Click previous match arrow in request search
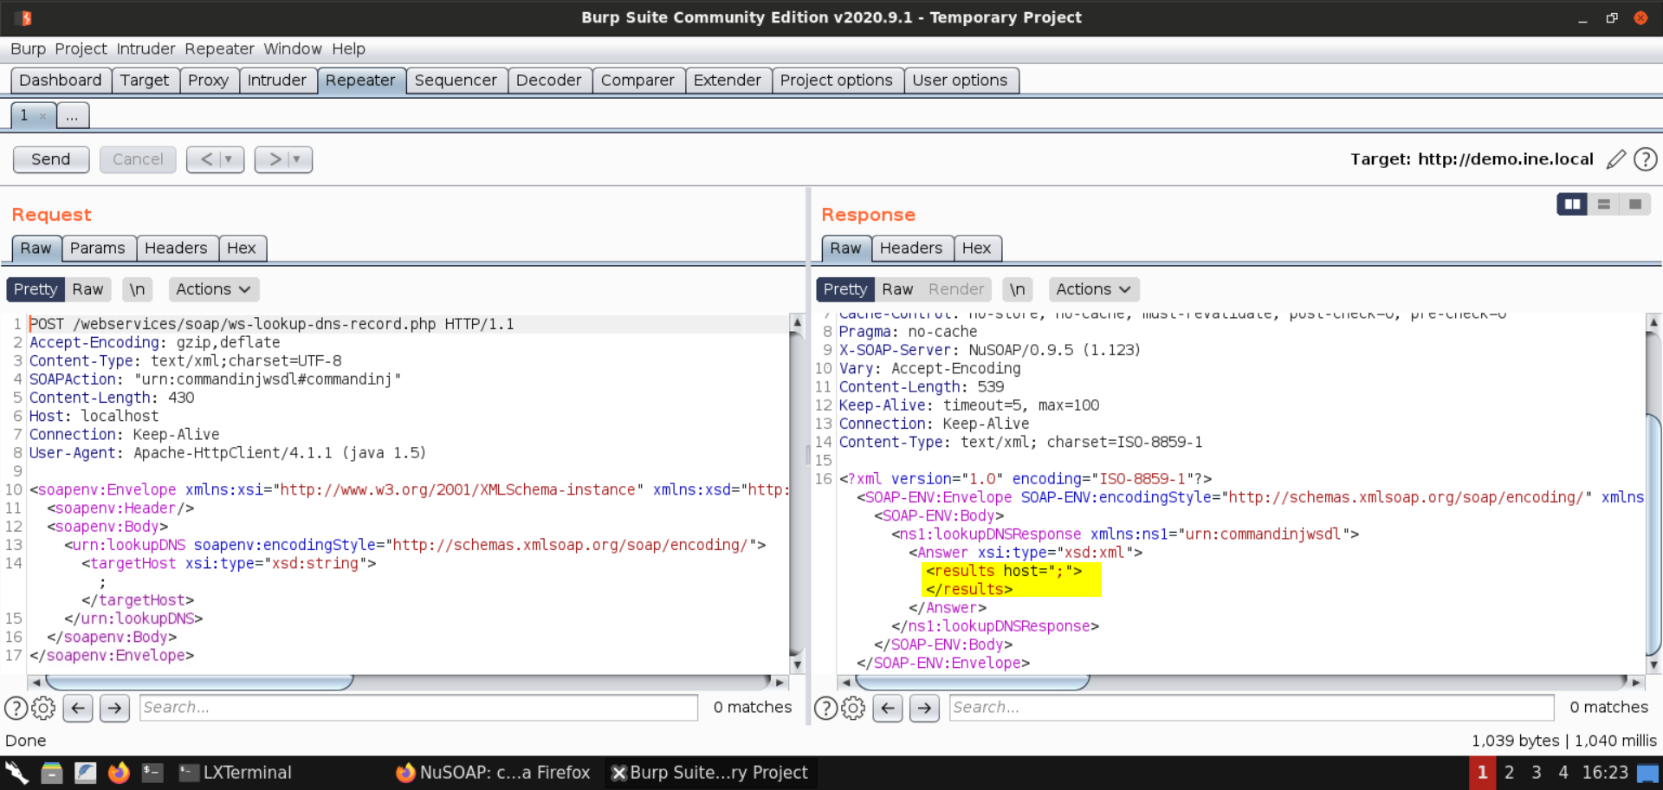 pyautogui.click(x=78, y=708)
